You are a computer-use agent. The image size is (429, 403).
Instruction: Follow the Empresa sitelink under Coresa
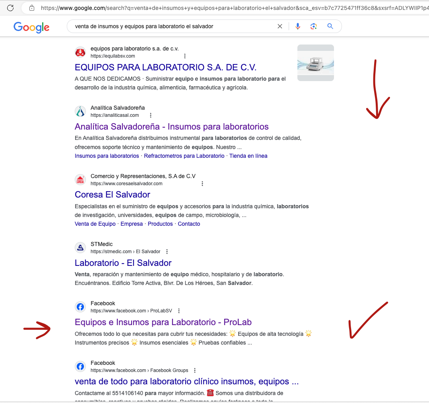(132, 224)
